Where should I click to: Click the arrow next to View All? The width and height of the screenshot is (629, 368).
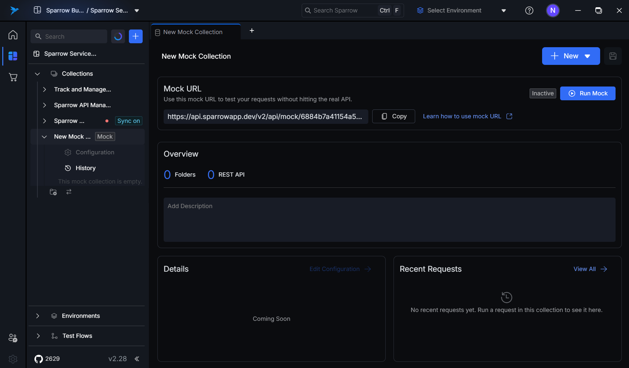pyautogui.click(x=604, y=269)
